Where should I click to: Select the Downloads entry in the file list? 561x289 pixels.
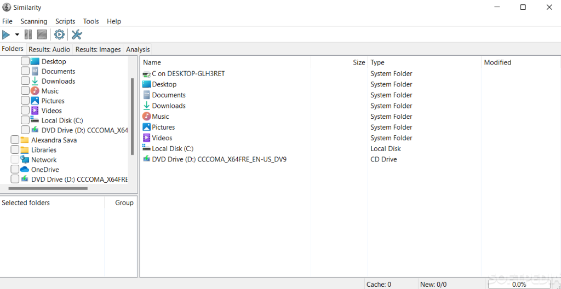169,106
